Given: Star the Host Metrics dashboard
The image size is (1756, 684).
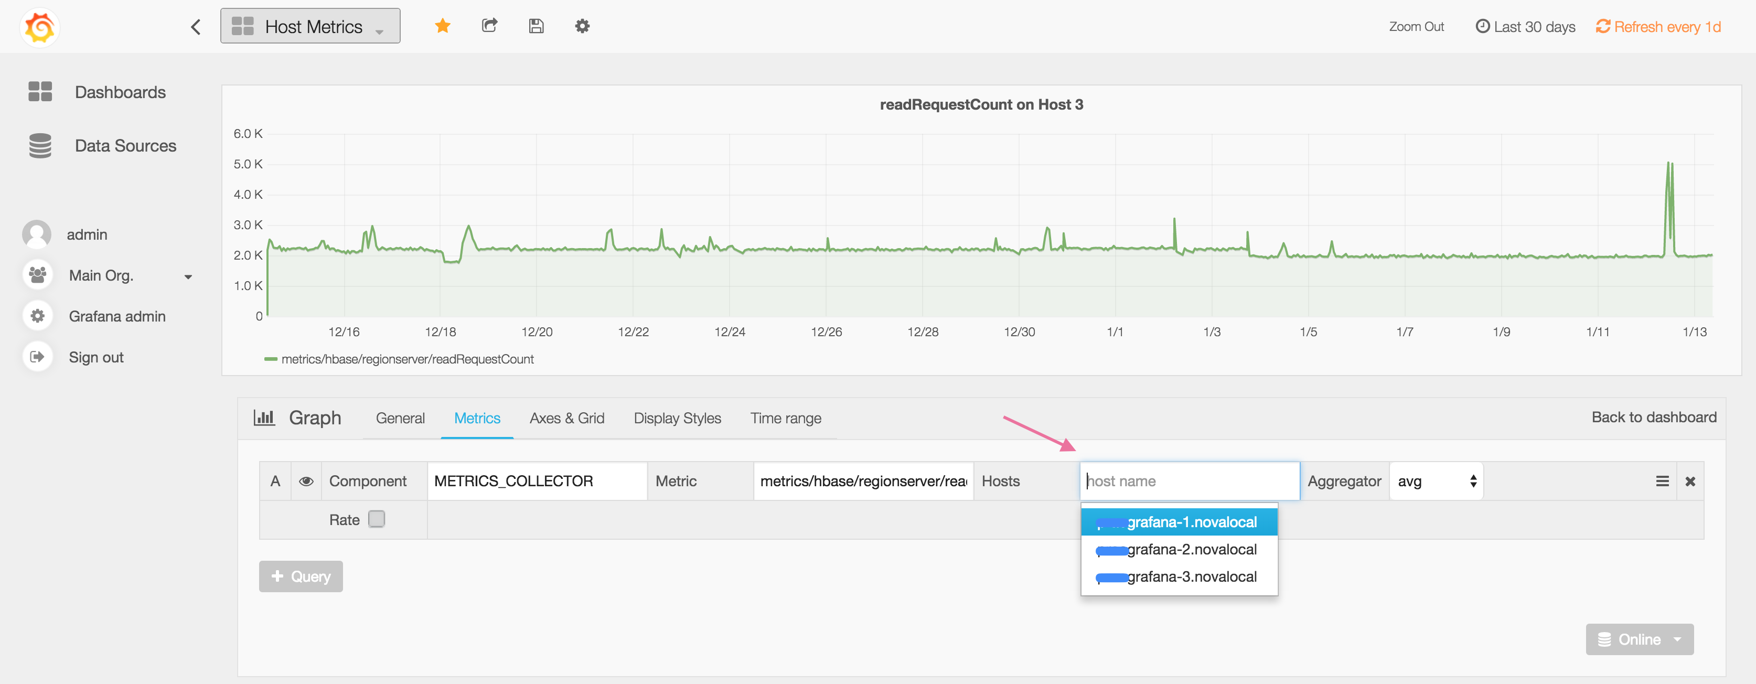Looking at the screenshot, I should point(442,26).
